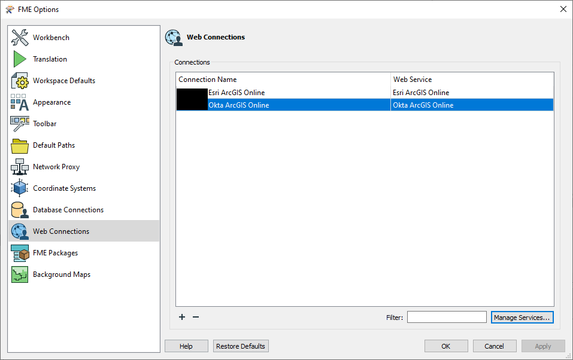Open Default Paths category label

coord(54,145)
